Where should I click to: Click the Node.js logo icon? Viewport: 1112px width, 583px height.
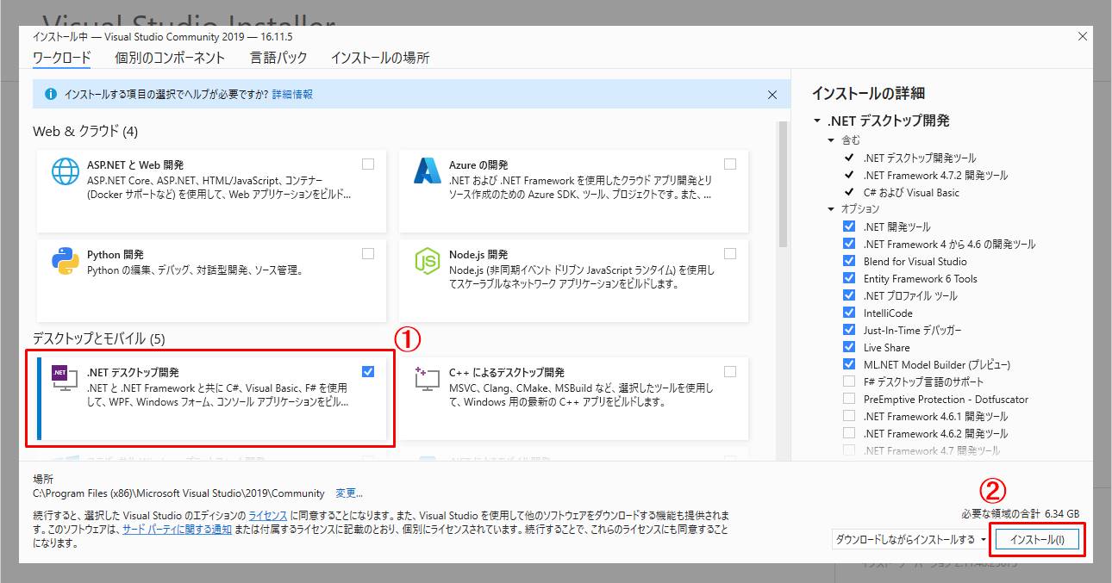click(x=427, y=262)
